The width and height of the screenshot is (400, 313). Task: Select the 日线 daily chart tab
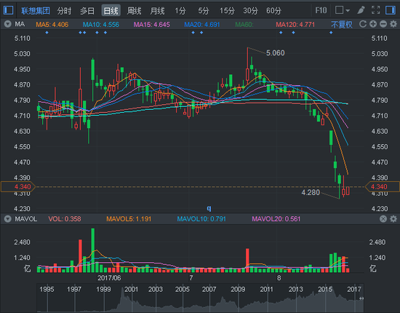111,10
